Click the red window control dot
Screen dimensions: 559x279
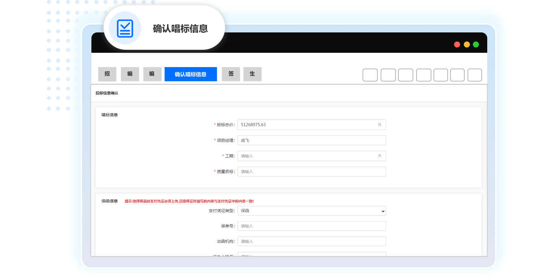(x=457, y=44)
